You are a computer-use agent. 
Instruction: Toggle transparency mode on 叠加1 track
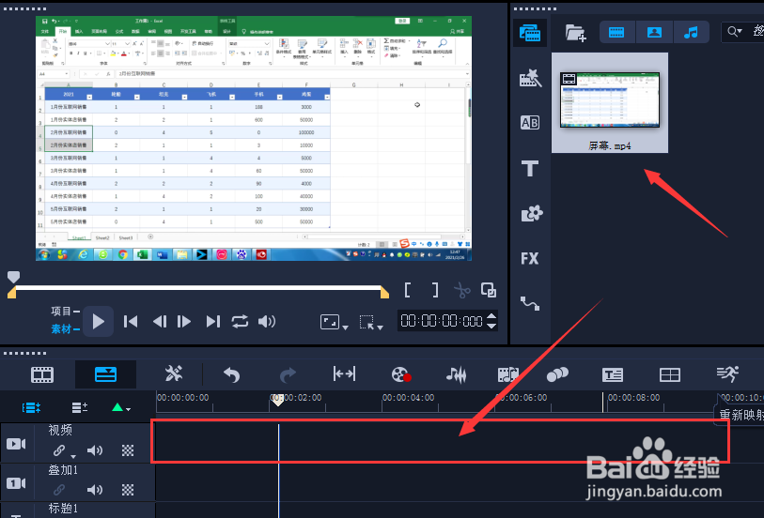(128, 489)
